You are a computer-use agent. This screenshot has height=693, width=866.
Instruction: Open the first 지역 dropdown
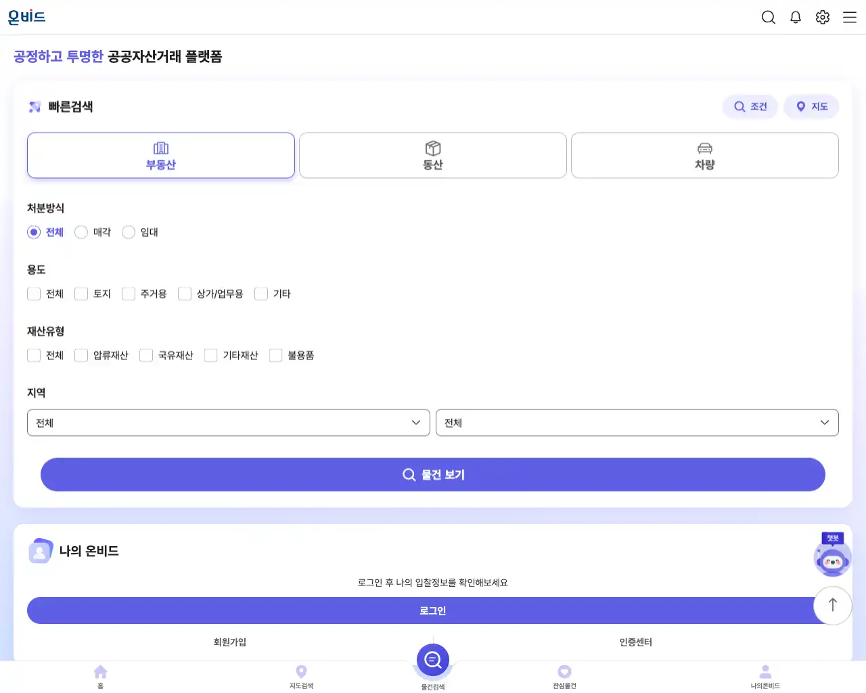coord(229,423)
